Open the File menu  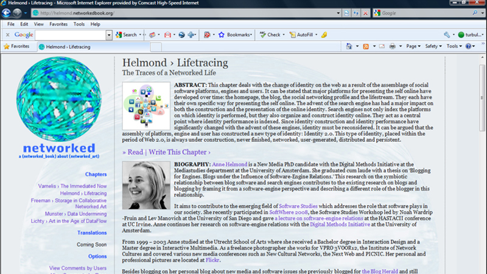coord(11,24)
